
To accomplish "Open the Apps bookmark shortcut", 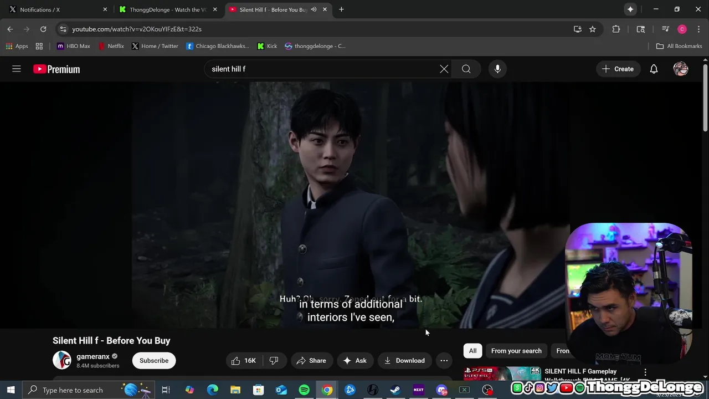I will (x=17, y=46).
